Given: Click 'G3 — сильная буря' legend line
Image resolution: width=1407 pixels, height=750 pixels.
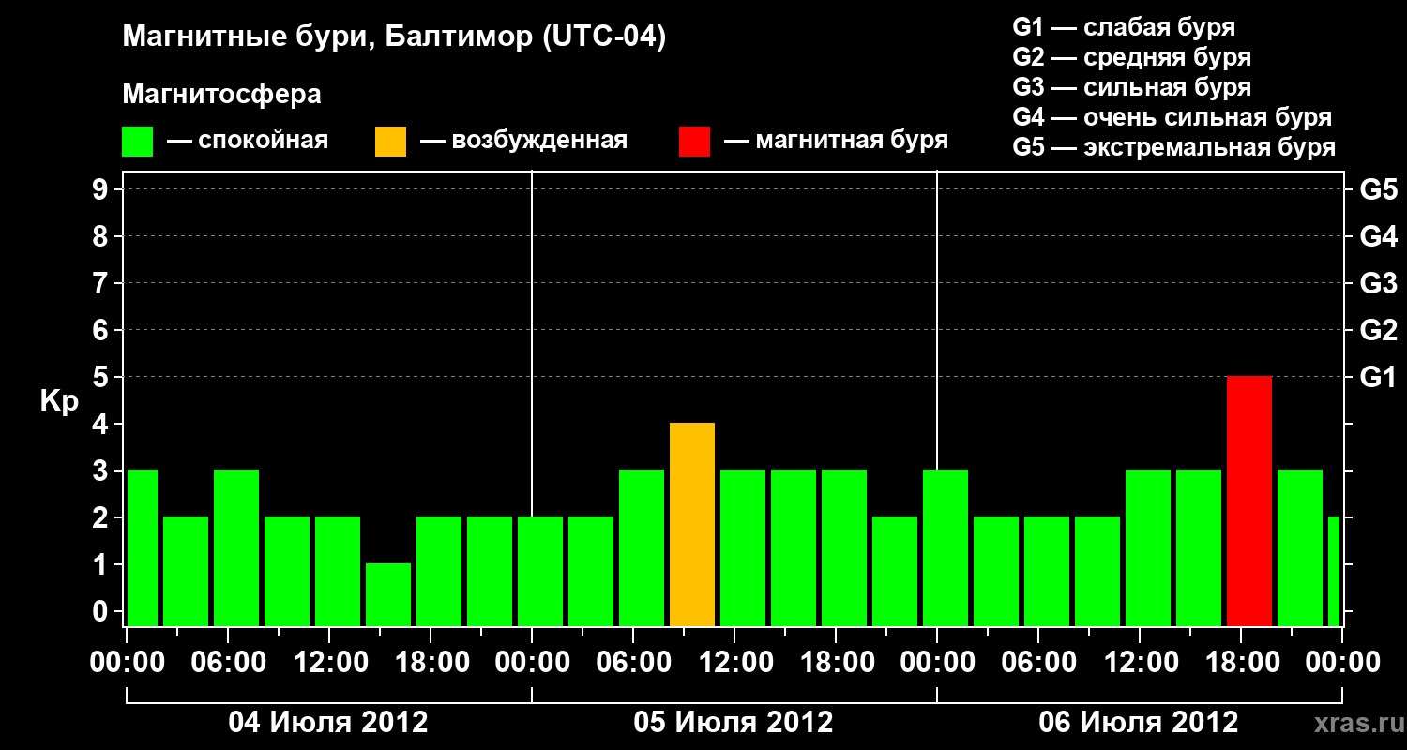Looking at the screenshot, I should pos(1132,87).
